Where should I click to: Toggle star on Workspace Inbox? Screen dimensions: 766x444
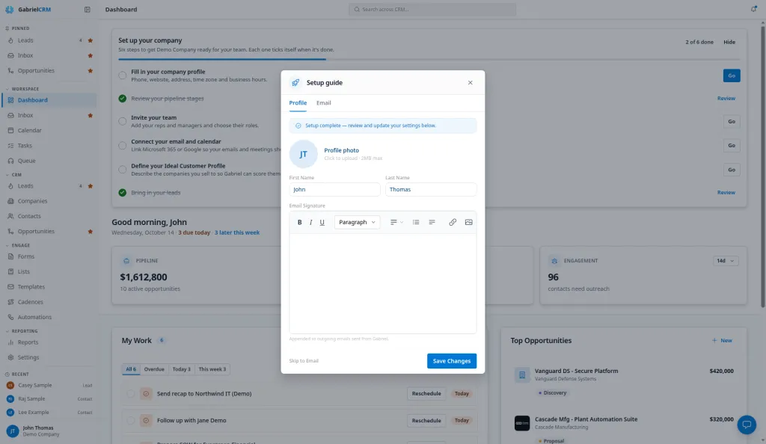[x=90, y=116]
